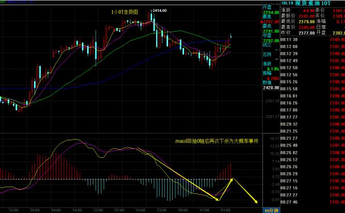Viewport: 345px width, 213px height.
Task: Select the macd回抽0轴 annotation text
Action: point(217,141)
